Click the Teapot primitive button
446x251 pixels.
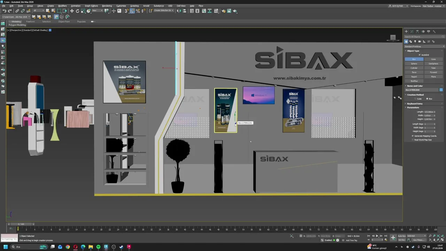414,77
